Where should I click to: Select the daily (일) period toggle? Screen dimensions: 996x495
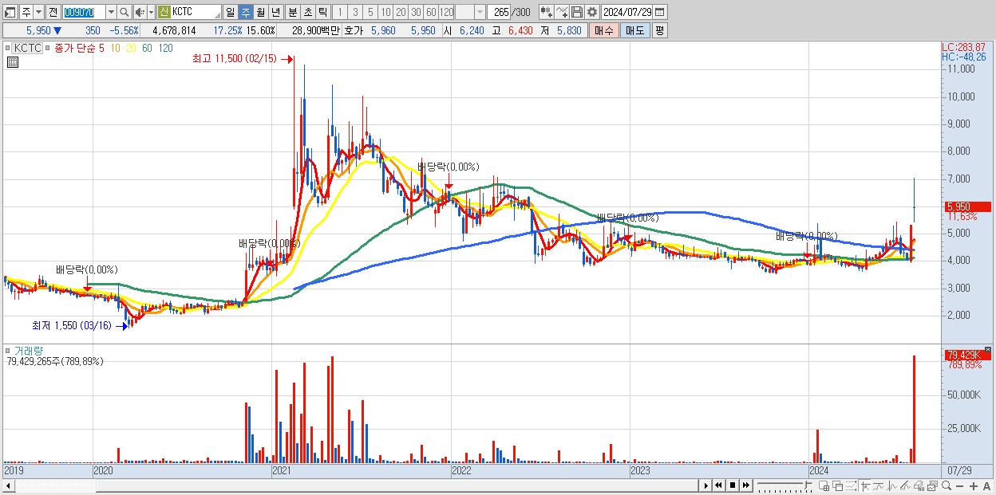click(230, 12)
